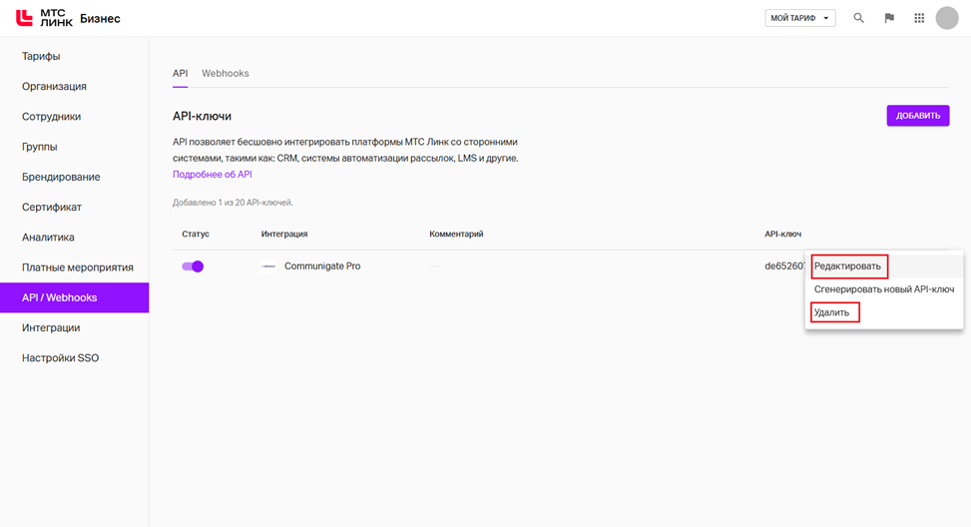The image size is (971, 527).
Task: Select Сгенерировать новый API-ключ option
Action: click(883, 289)
